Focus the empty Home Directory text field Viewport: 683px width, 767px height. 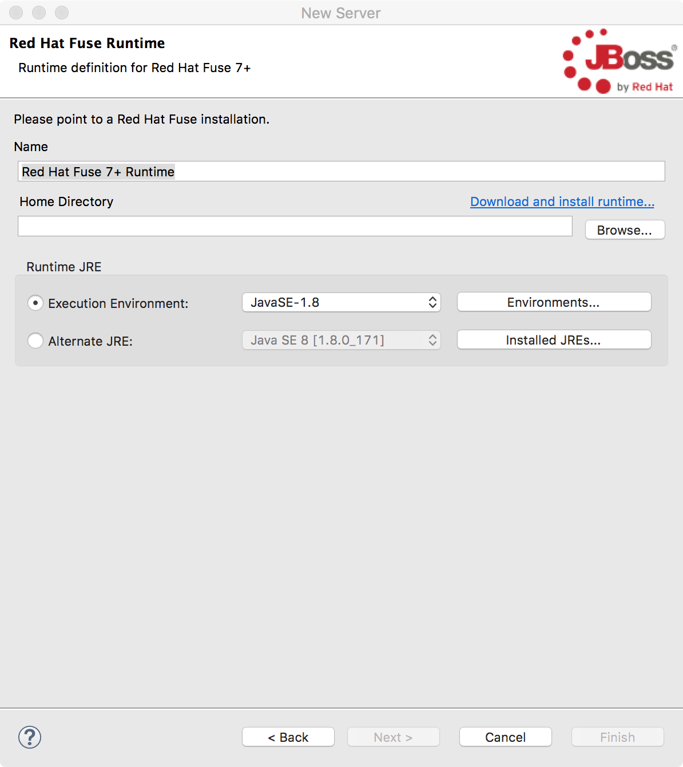295,226
